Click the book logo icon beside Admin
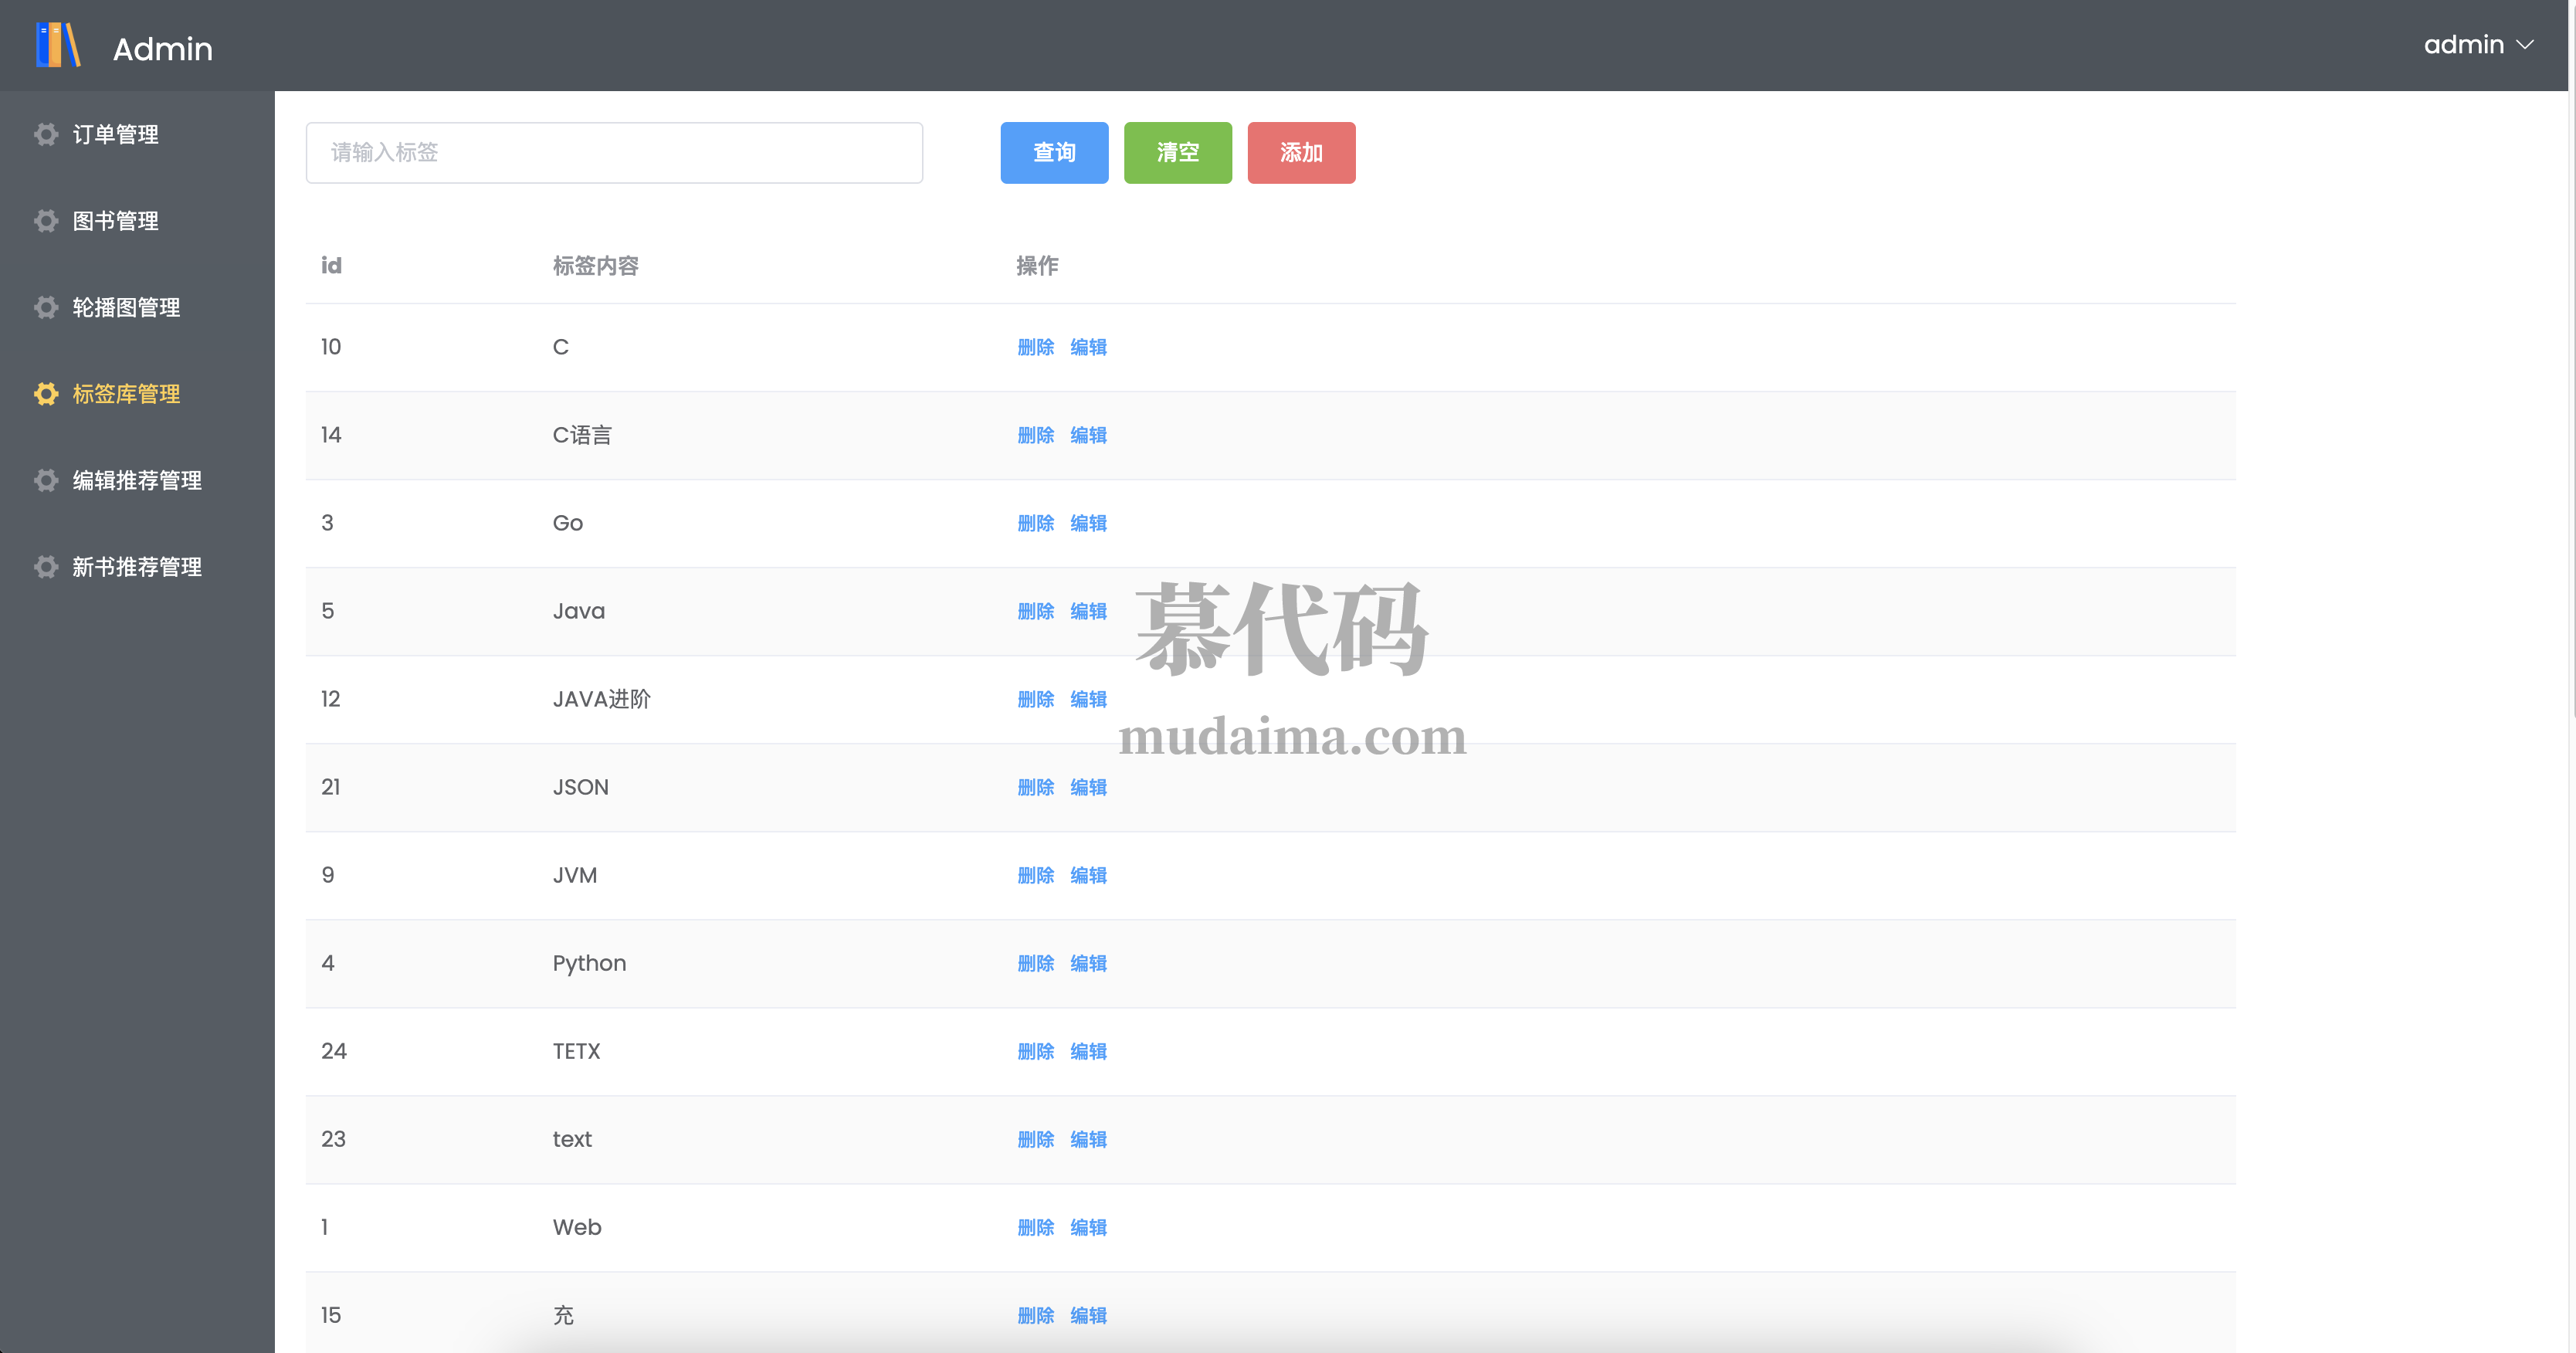The width and height of the screenshot is (2576, 1353). (58, 46)
